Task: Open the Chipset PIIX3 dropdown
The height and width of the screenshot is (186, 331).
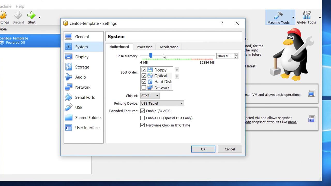Action: coord(150,96)
